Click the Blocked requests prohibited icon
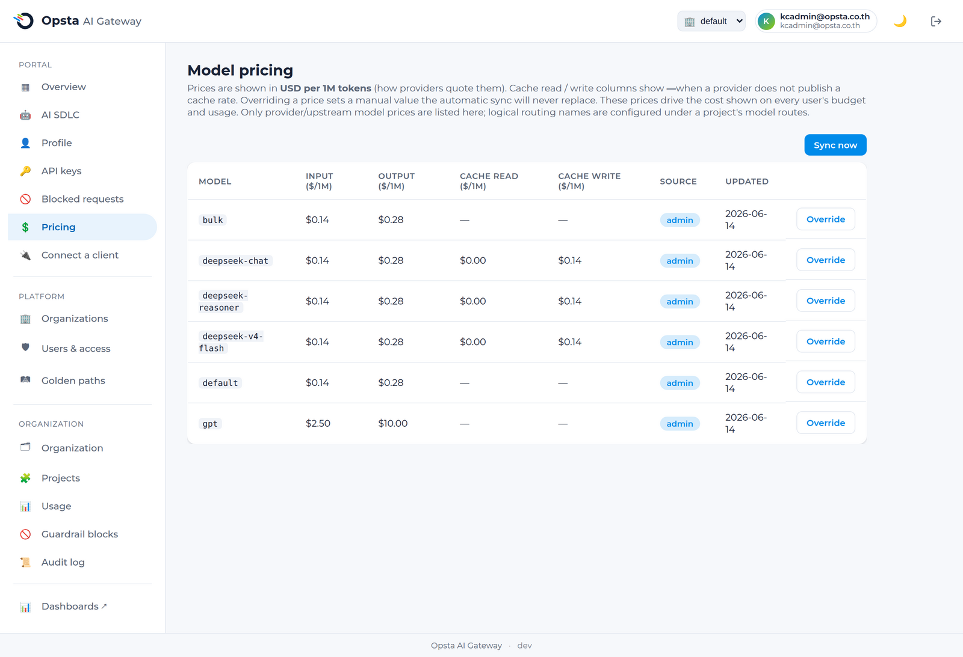The width and height of the screenshot is (963, 657). point(25,199)
